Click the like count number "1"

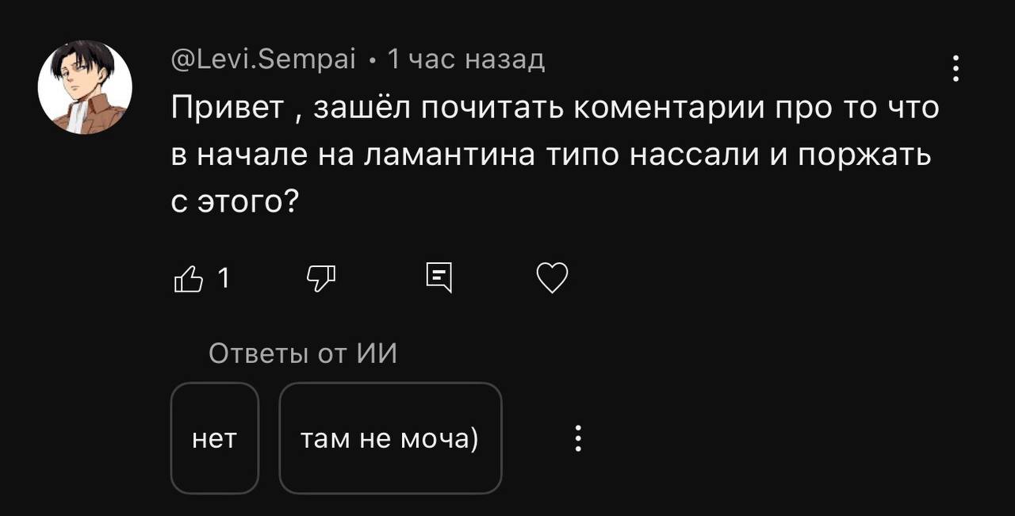click(223, 279)
